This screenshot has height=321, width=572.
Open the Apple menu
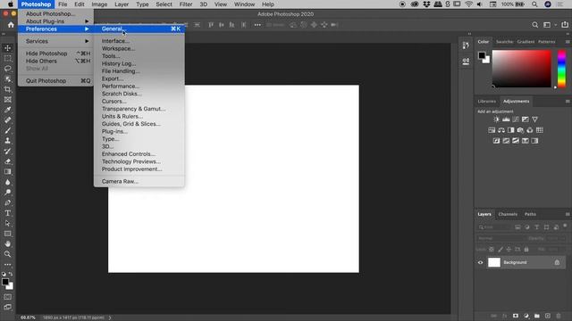(x=11, y=4)
